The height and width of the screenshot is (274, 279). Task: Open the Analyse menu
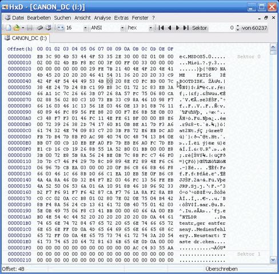[x=102, y=18]
